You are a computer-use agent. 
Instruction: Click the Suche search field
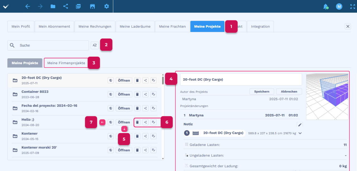click(52, 45)
